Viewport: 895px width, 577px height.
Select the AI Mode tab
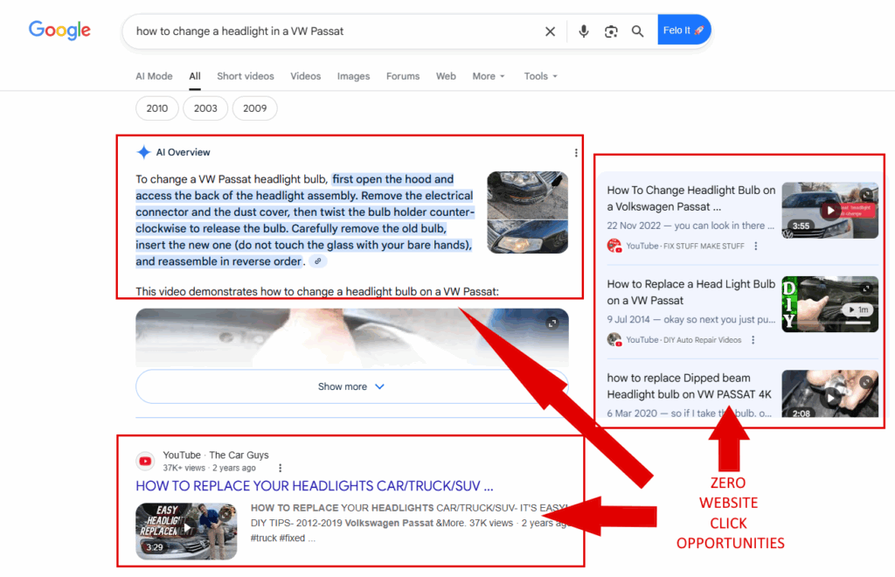point(154,76)
